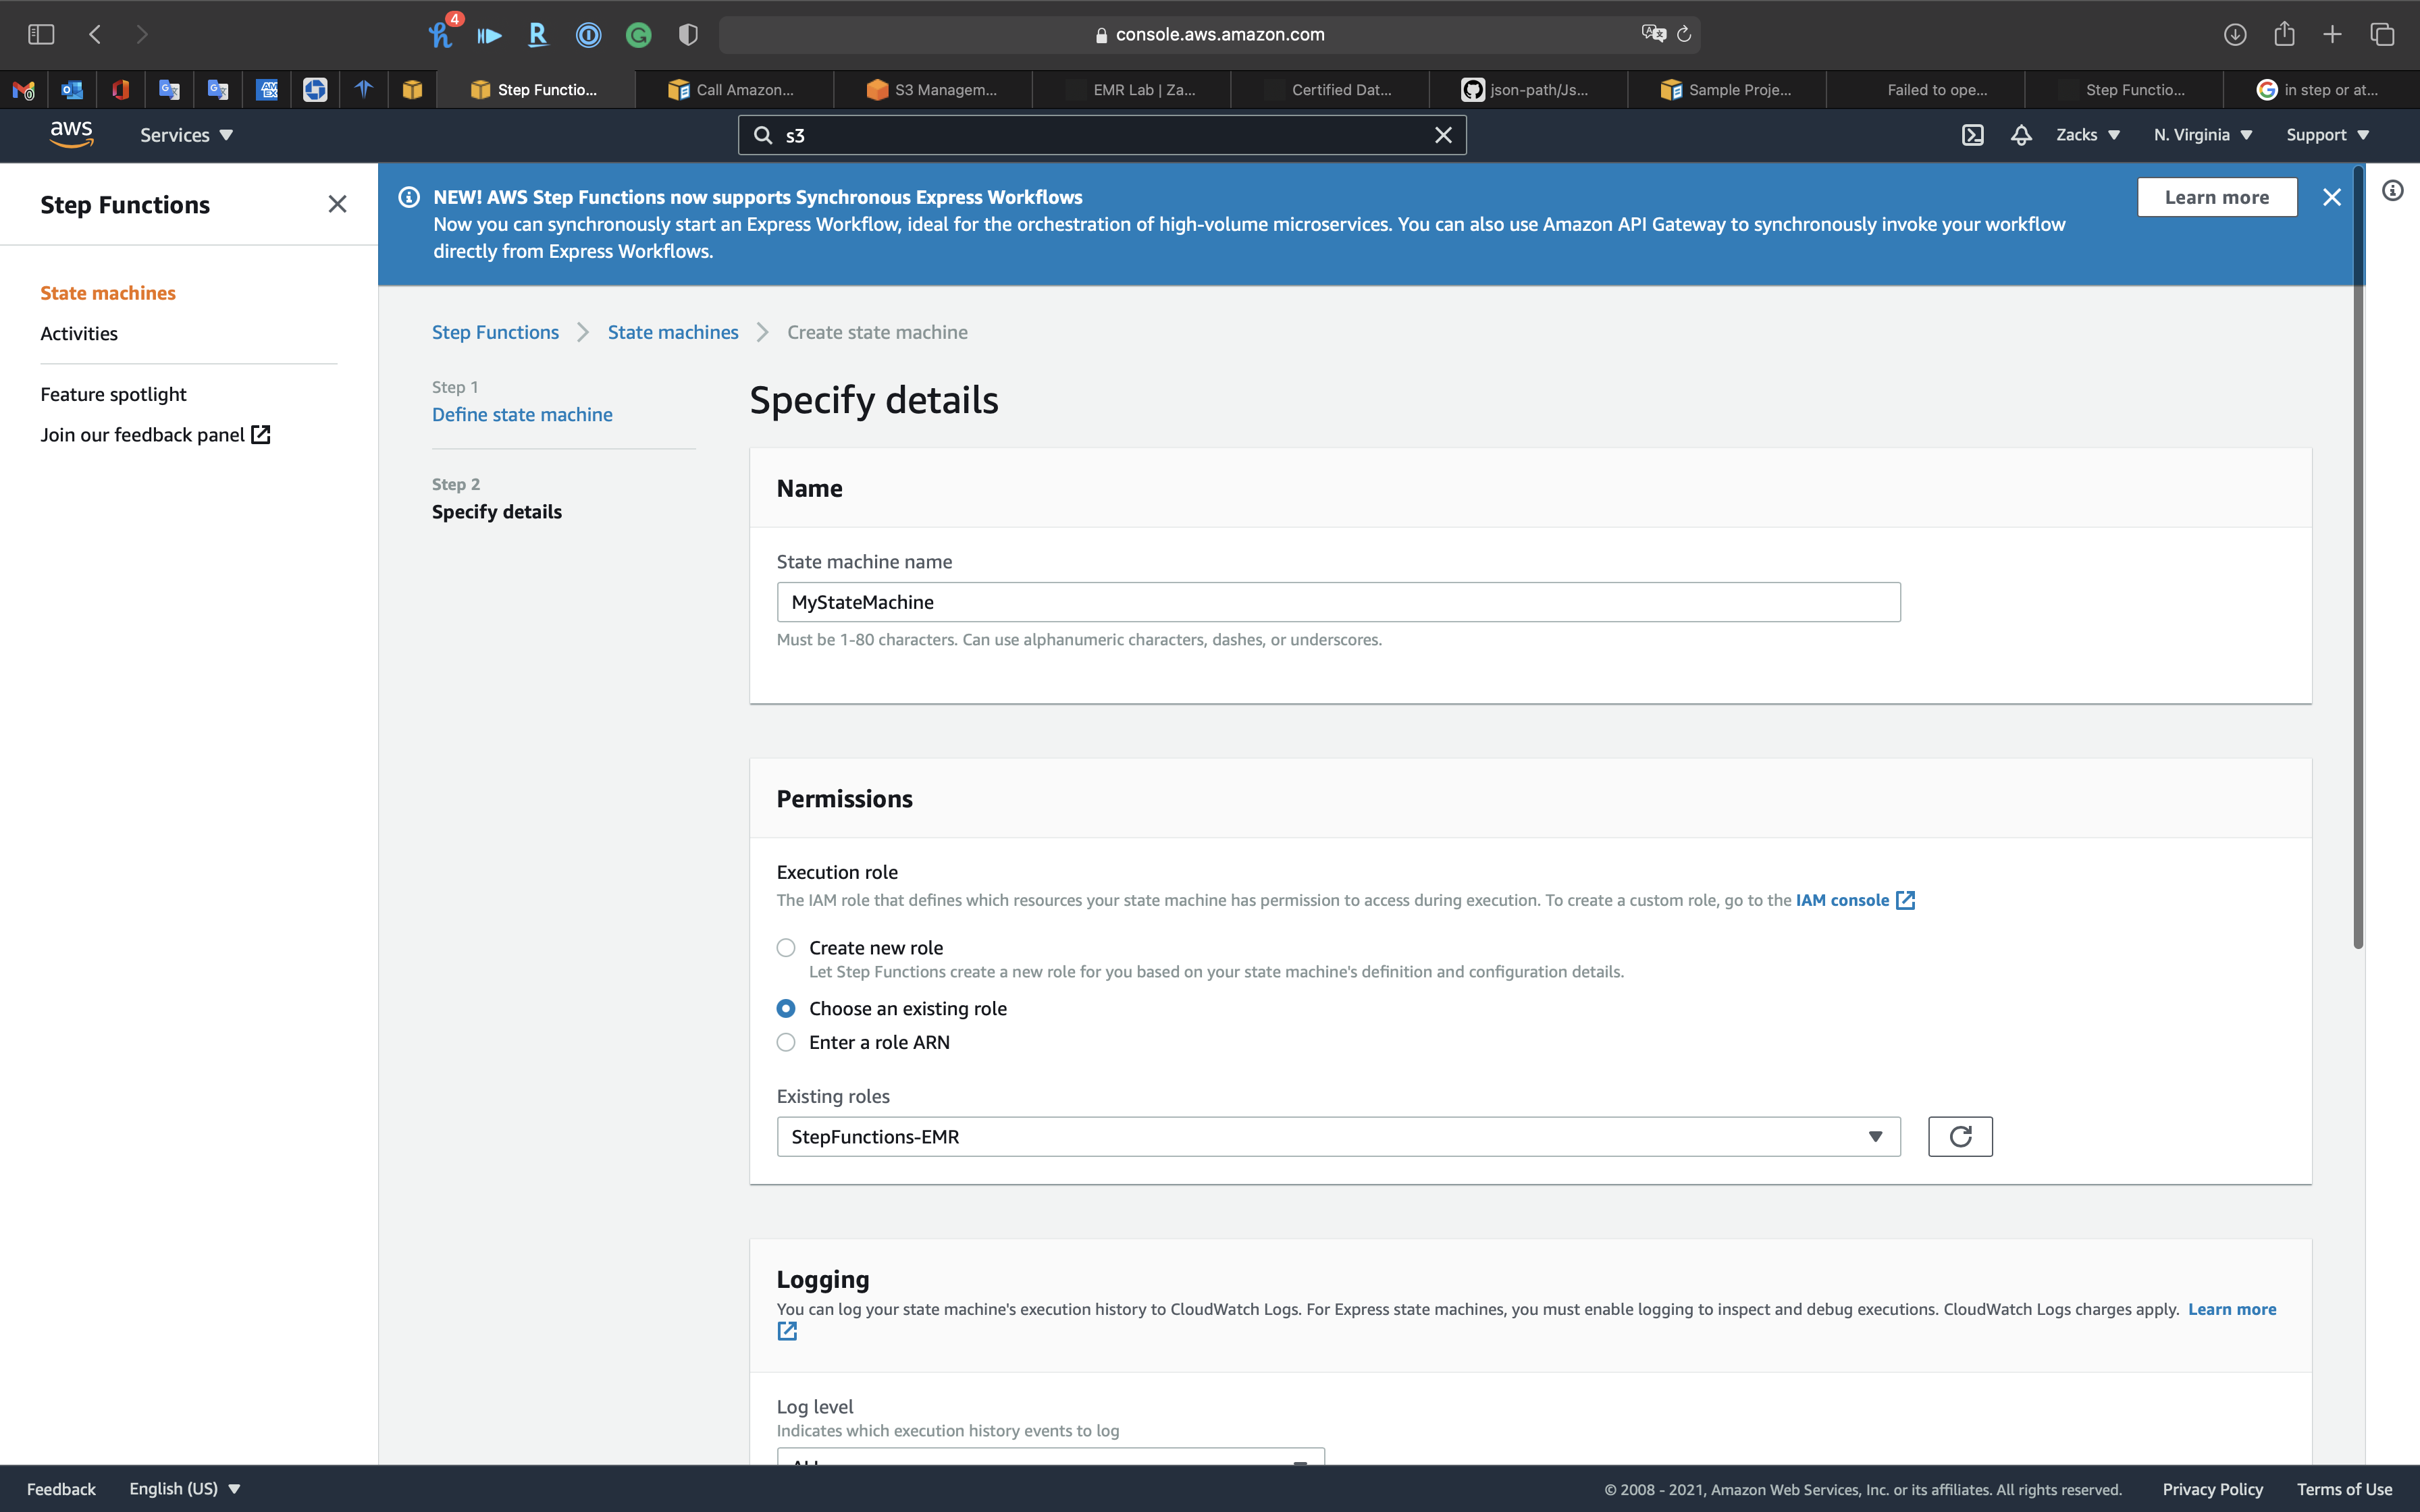Close the Step Functions side panel
This screenshot has height=1512, width=2420.
tap(337, 205)
